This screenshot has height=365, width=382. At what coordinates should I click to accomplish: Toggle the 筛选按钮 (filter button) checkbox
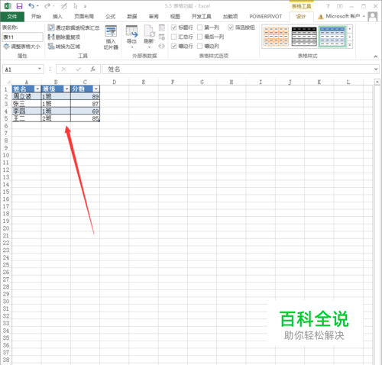coord(231,27)
